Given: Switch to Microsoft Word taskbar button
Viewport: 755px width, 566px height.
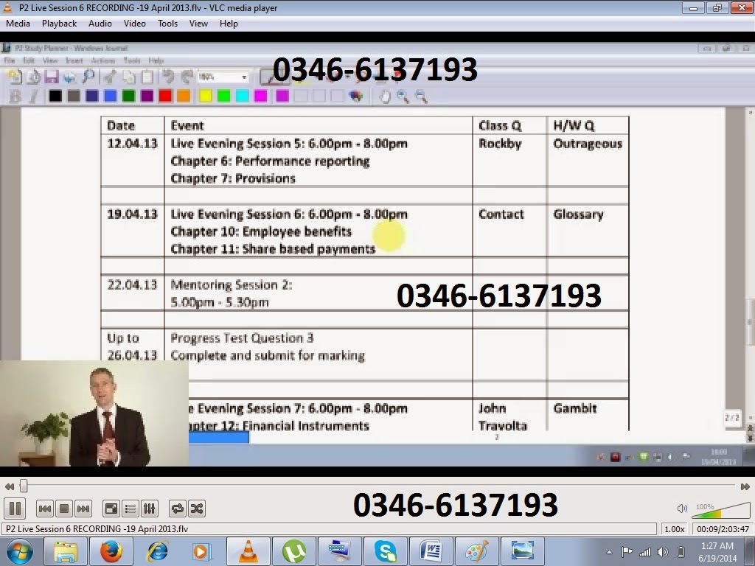Looking at the screenshot, I should [431, 551].
